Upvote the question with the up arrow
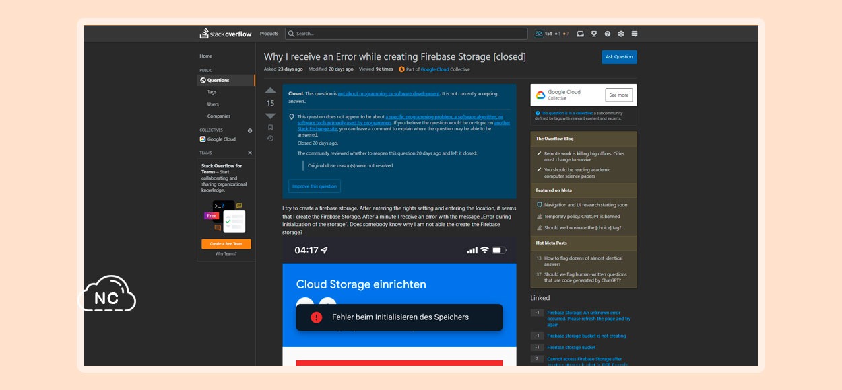Screen dimensions: 842x390 click(x=270, y=90)
